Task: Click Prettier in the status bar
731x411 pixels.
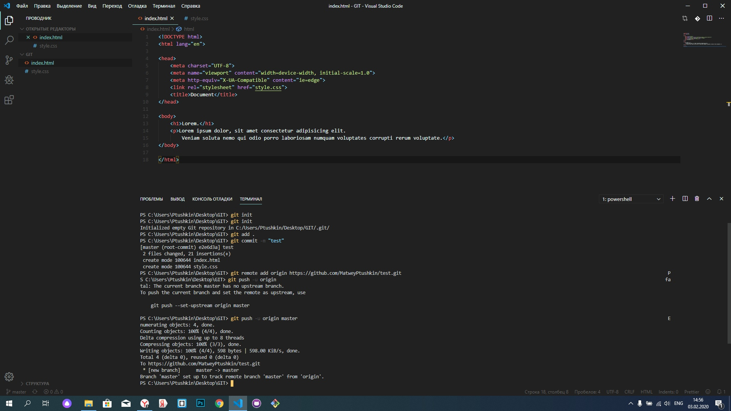Action: [691, 392]
